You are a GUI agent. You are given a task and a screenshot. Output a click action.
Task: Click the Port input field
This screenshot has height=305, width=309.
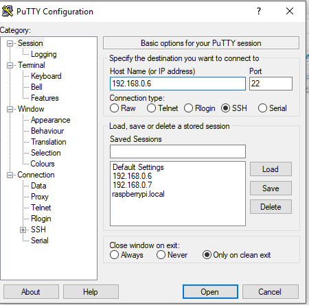click(x=271, y=84)
